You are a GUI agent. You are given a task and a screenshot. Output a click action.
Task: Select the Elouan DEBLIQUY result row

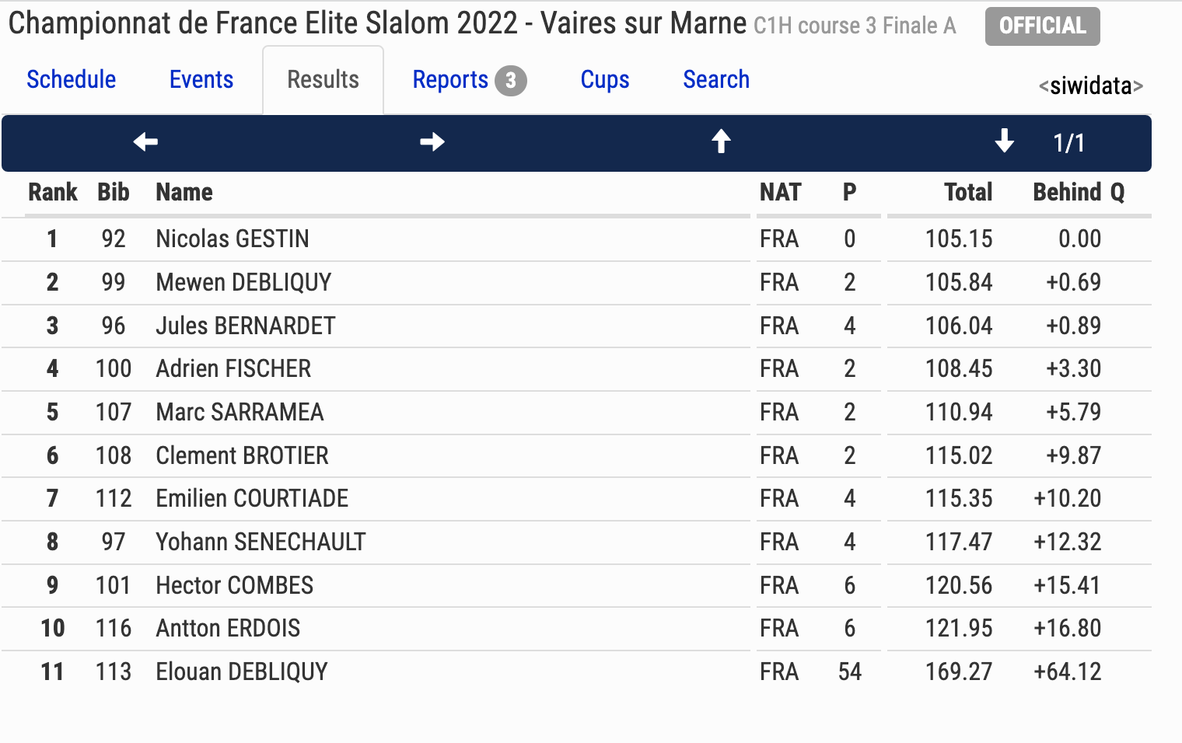click(576, 671)
